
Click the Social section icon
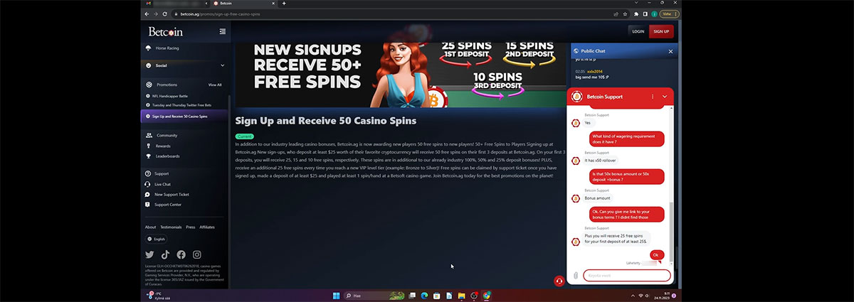[149, 65]
